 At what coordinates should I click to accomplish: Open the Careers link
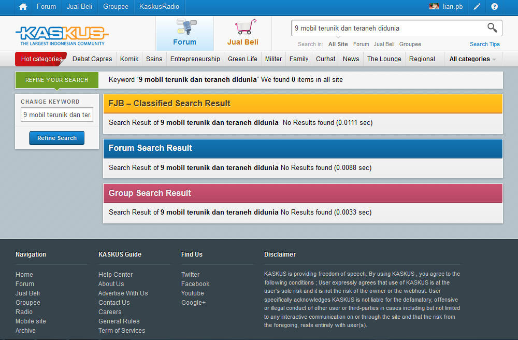coord(110,311)
